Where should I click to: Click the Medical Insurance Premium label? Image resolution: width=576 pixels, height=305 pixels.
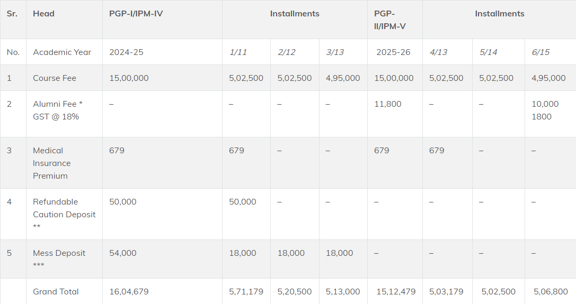tap(51, 163)
